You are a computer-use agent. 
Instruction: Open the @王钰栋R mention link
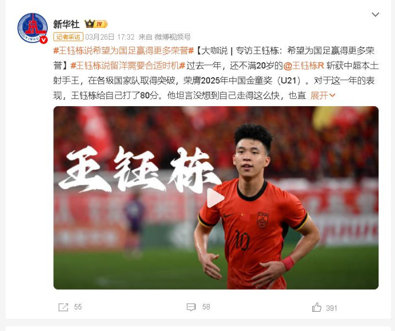pos(303,65)
